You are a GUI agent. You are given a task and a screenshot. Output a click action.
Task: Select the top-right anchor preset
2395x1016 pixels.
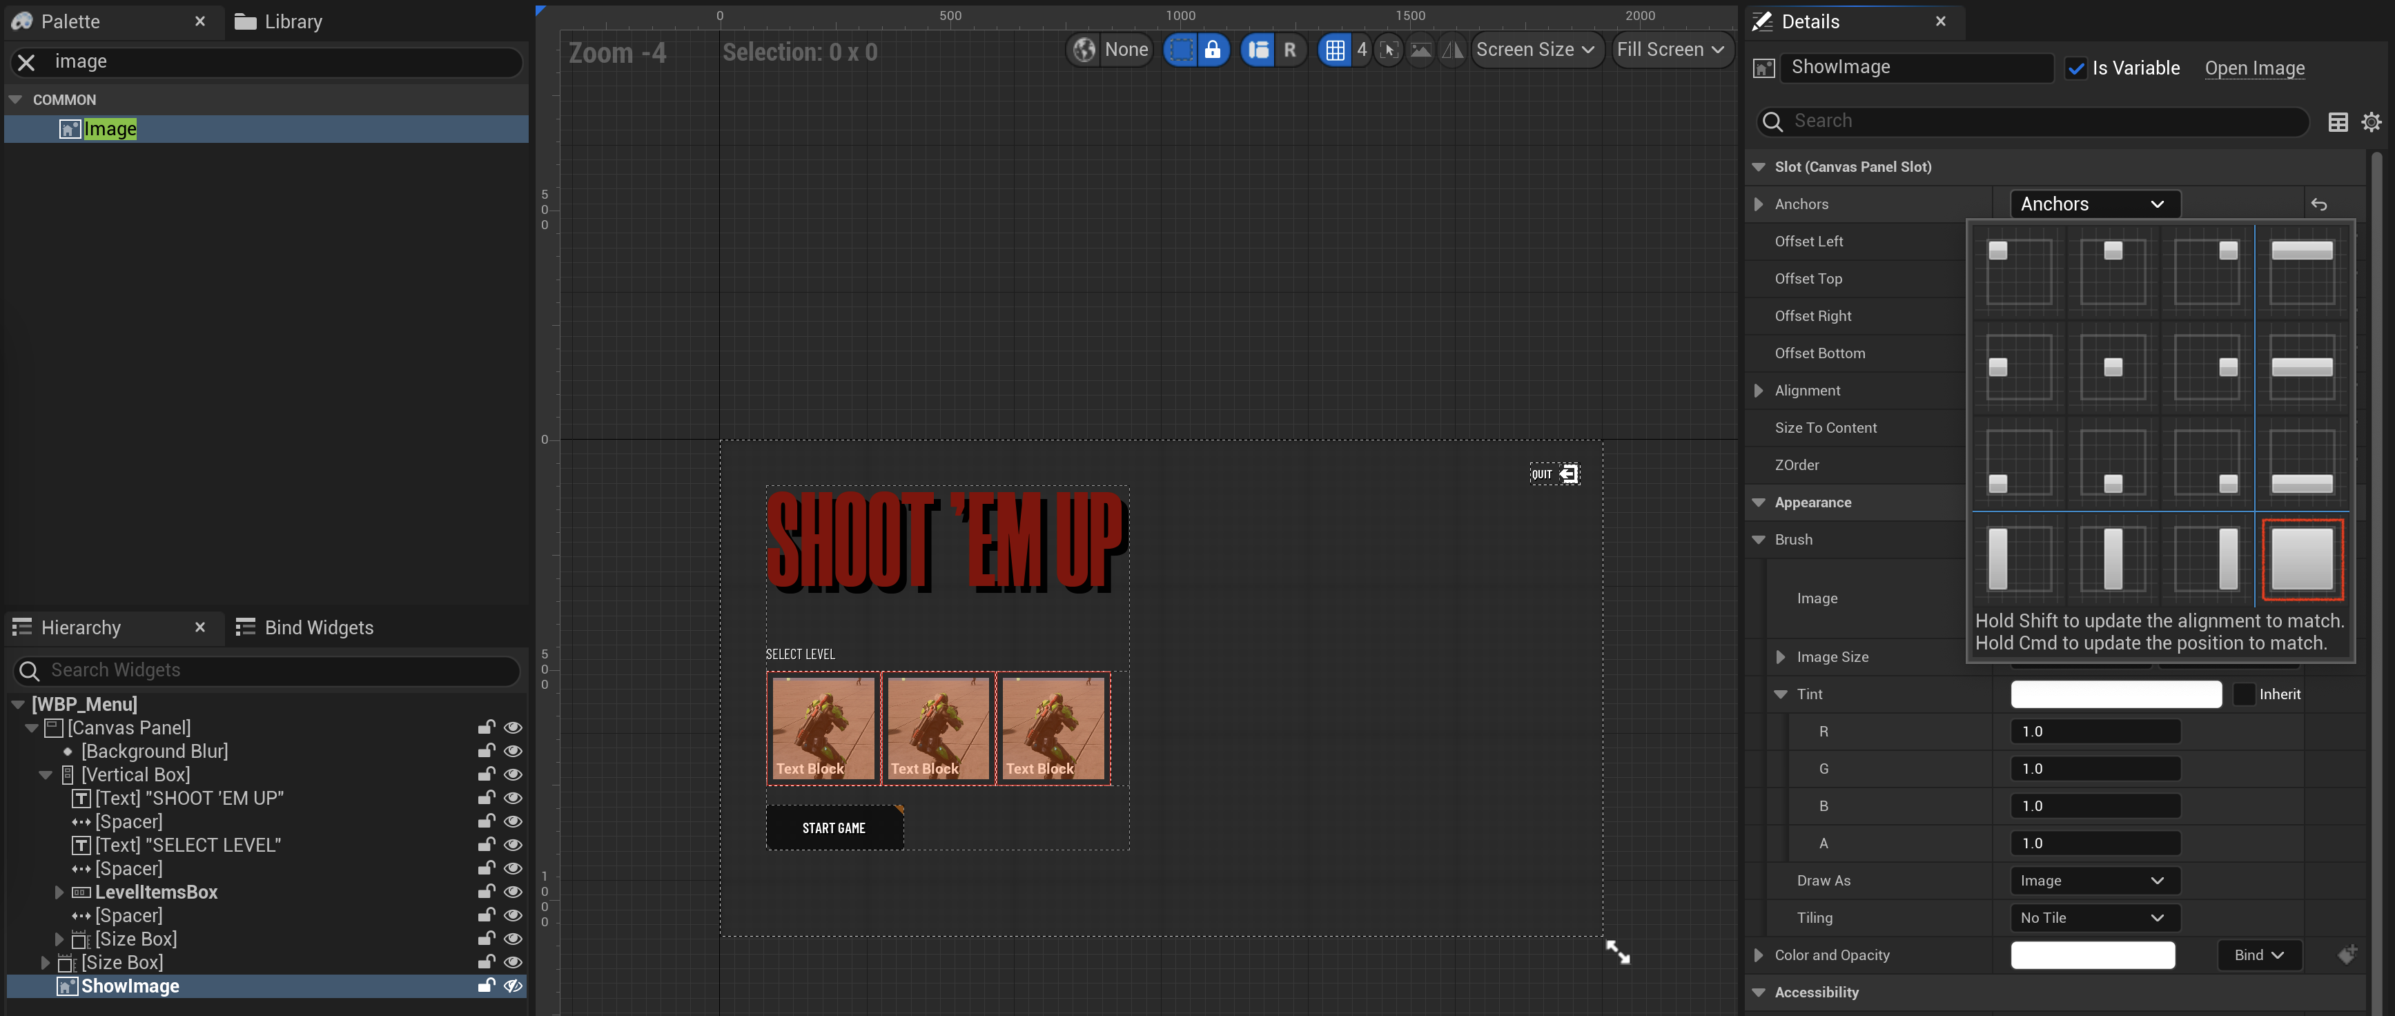point(2207,271)
